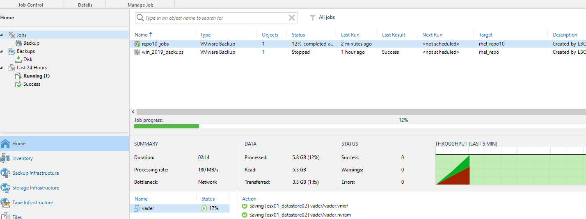Collapse the Last 24 Hours node
This screenshot has height=219, width=586.
pos(2,68)
